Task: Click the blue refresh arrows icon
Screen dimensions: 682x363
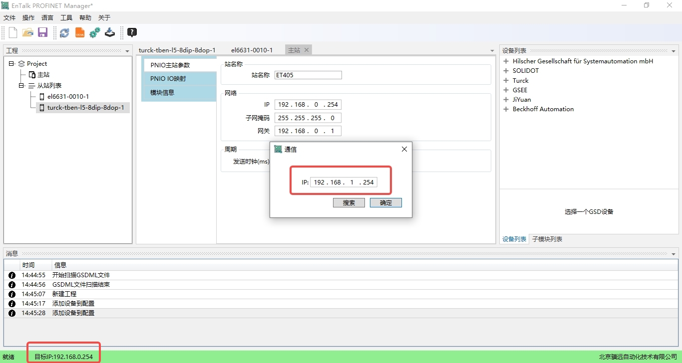Action: (64, 33)
